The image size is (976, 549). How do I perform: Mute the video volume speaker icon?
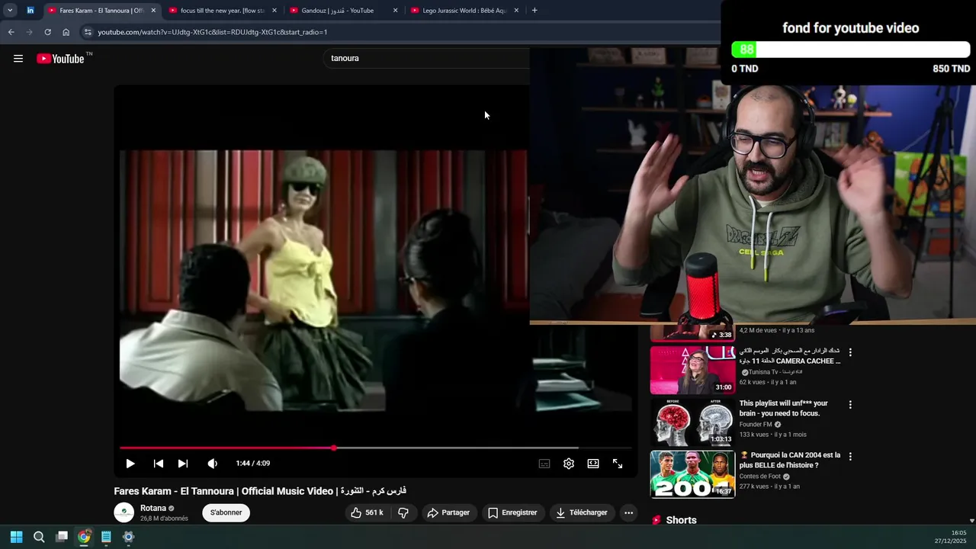coord(213,464)
